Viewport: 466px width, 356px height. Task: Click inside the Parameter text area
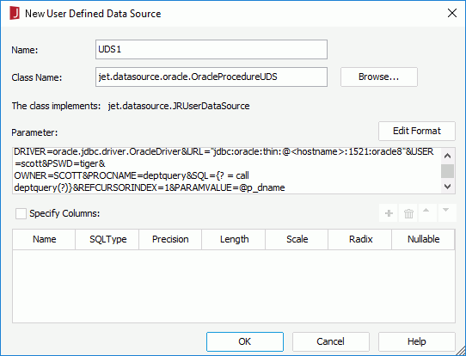coord(226,170)
